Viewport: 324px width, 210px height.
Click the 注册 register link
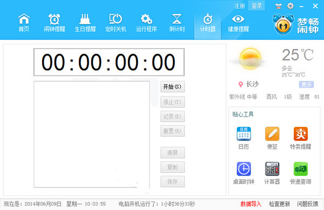239,6
